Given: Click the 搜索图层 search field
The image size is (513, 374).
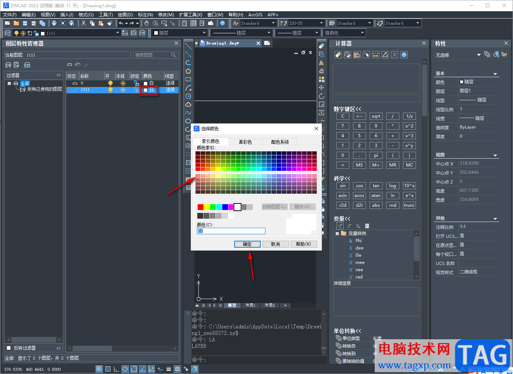Looking at the screenshot, I should coord(156,55).
